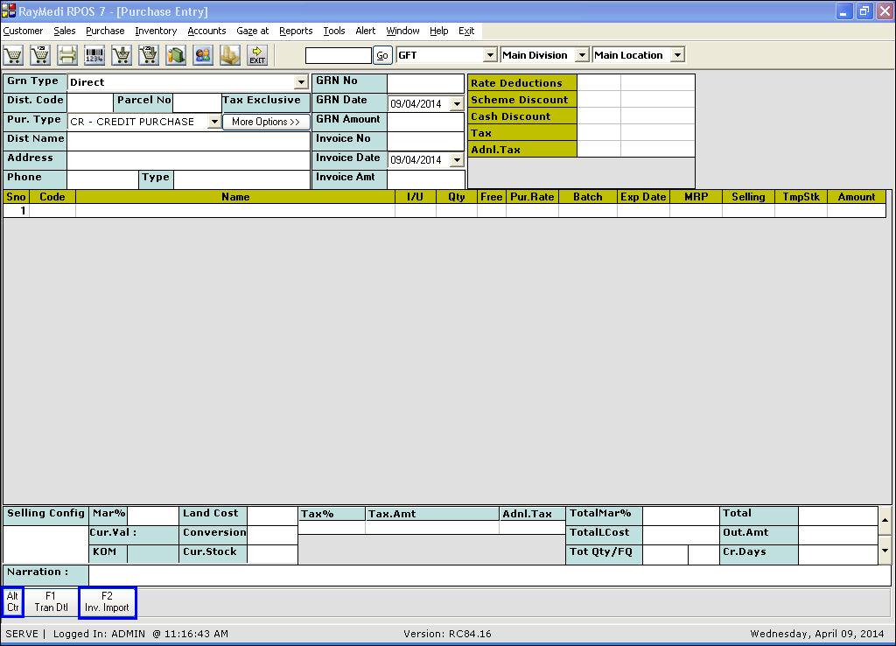Open the Tools menu
The image size is (896, 646).
(x=334, y=31)
